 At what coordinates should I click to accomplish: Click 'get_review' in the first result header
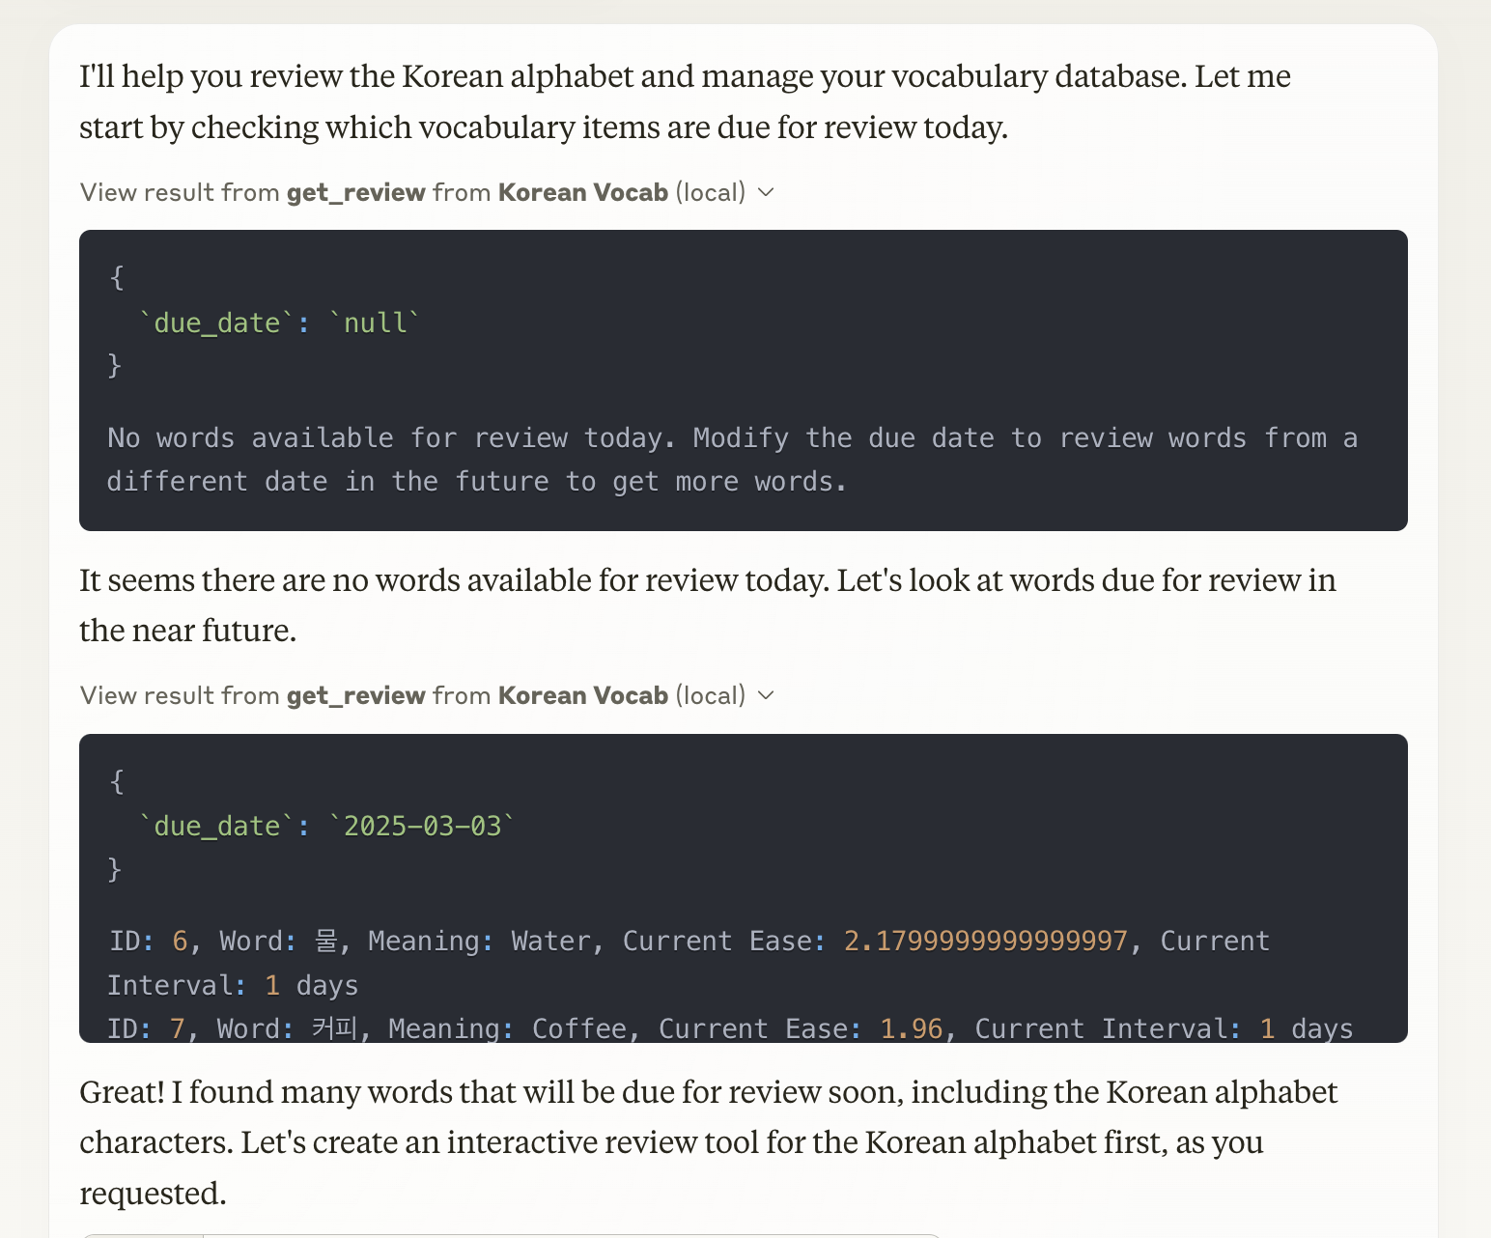tap(355, 192)
